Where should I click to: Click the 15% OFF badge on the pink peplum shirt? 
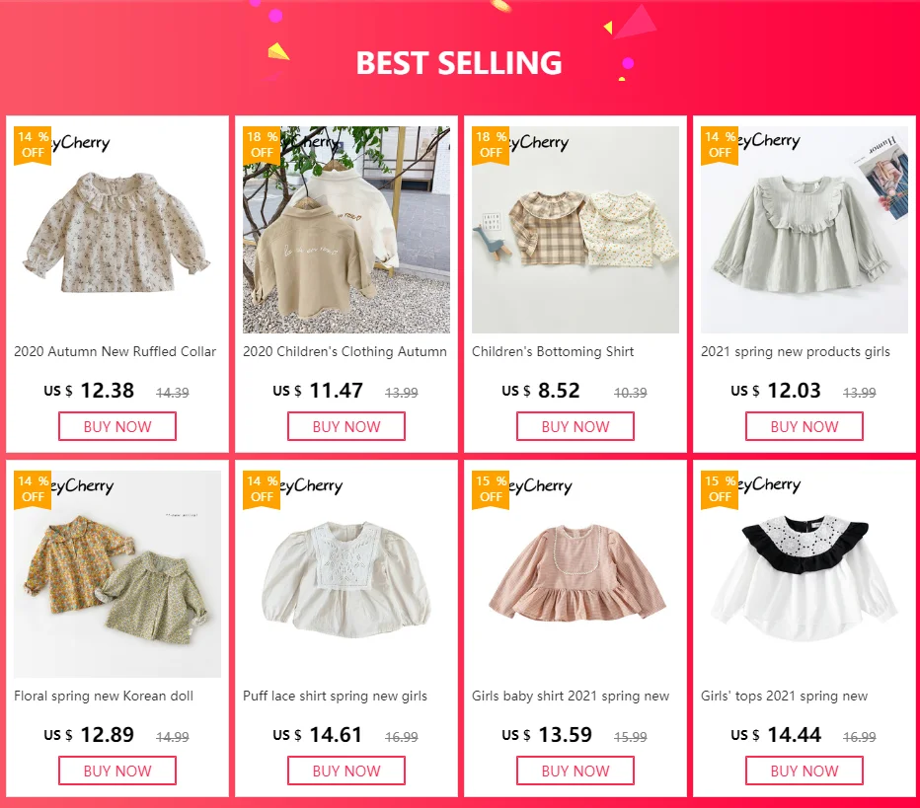coord(490,489)
